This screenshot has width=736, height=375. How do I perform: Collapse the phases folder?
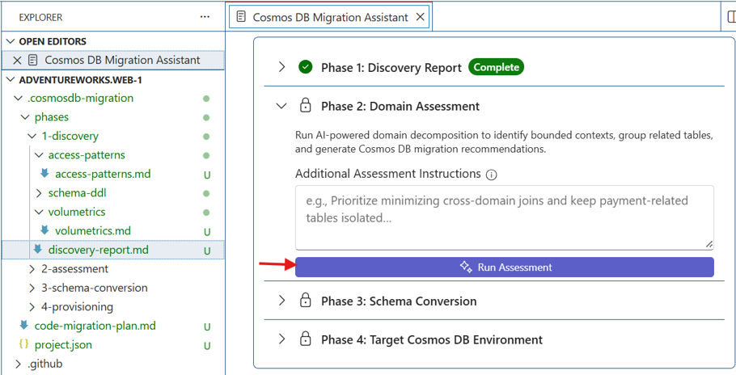coord(25,117)
